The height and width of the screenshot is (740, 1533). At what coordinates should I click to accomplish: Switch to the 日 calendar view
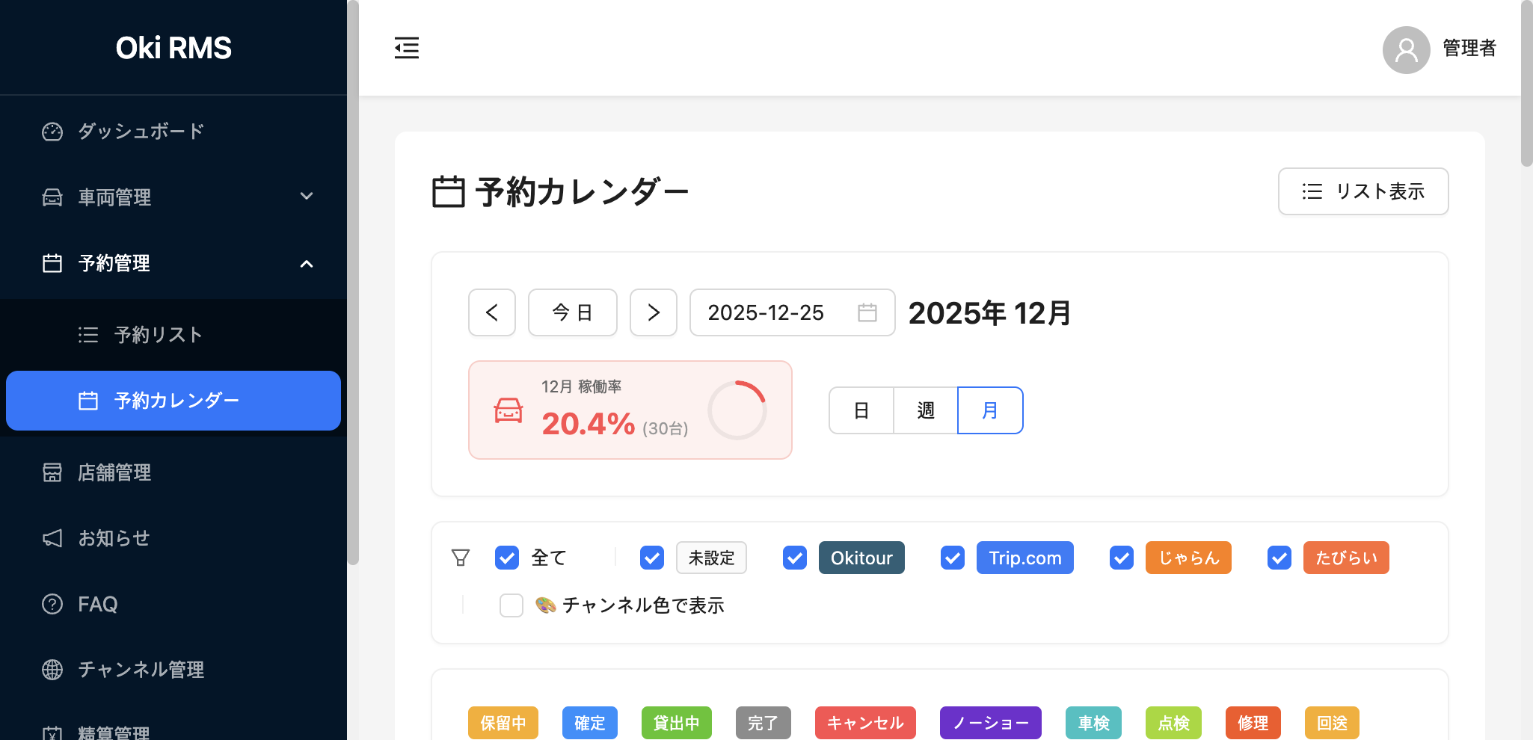(x=861, y=410)
